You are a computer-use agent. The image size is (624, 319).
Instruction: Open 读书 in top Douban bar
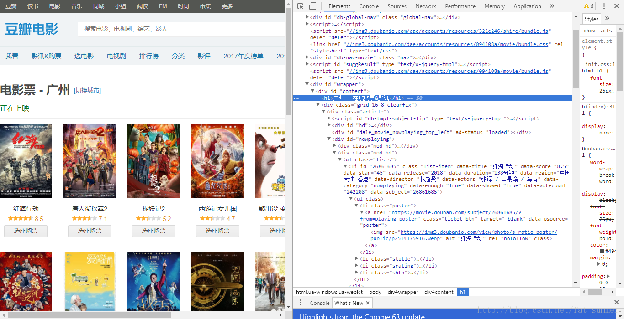33,6
